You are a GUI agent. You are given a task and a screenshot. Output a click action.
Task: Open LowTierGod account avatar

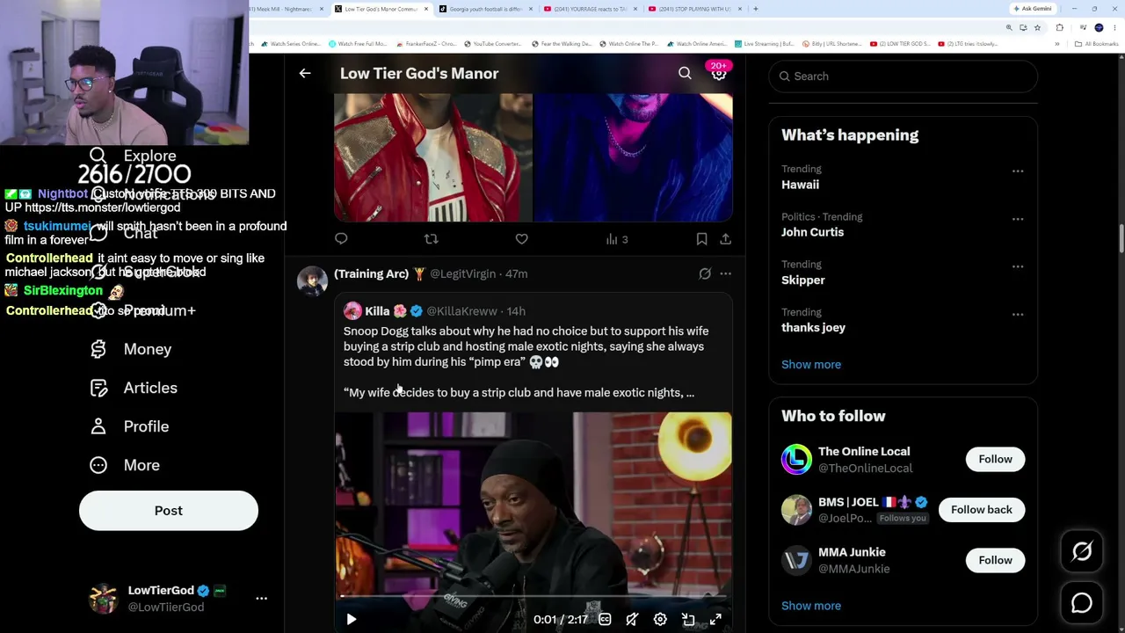pos(104,599)
